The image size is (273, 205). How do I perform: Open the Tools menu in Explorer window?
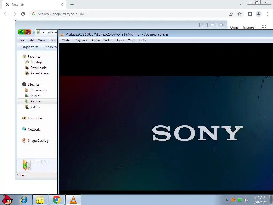pos(53,40)
